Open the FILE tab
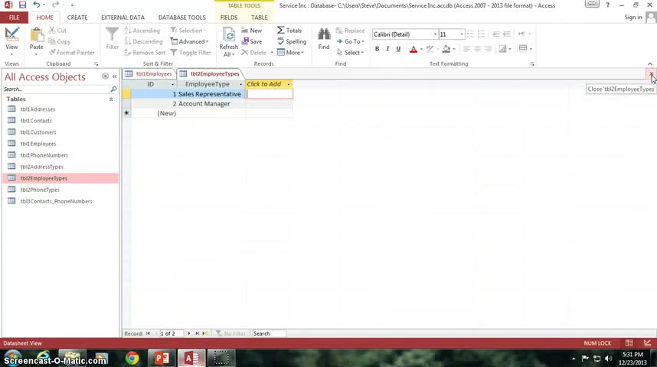The image size is (657, 367). pyautogui.click(x=15, y=18)
